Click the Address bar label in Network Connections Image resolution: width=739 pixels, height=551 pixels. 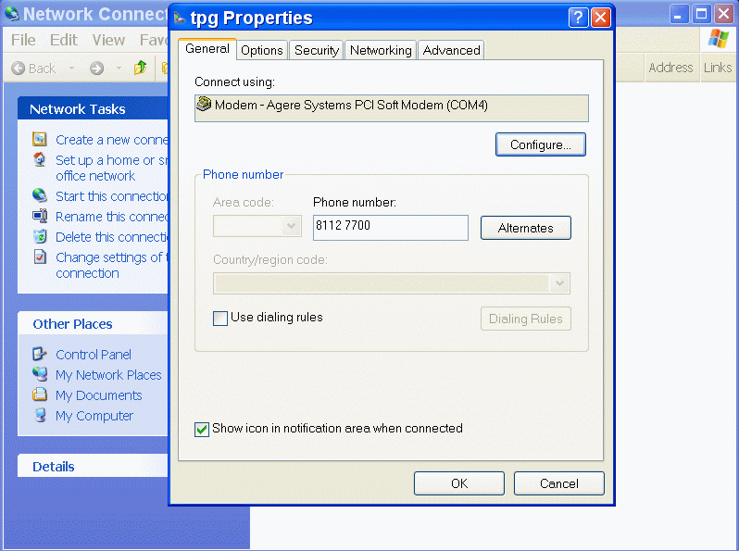pos(670,68)
